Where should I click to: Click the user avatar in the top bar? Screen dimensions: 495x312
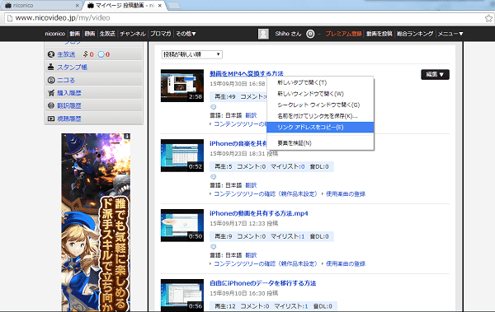(x=263, y=34)
